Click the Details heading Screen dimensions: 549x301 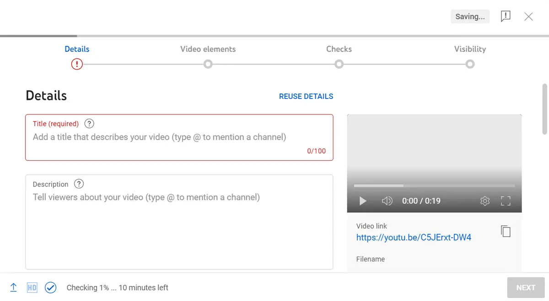[46, 95]
